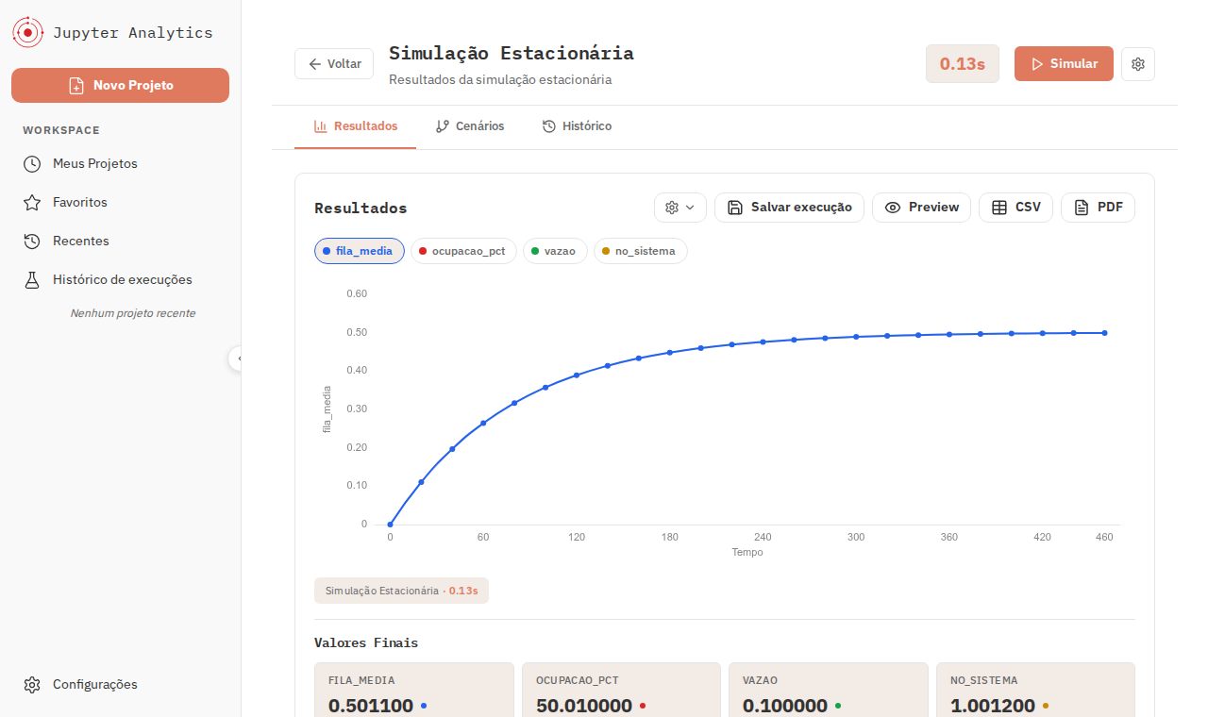Switch to the Cenários tab
This screenshot has width=1208, height=717.
click(470, 126)
